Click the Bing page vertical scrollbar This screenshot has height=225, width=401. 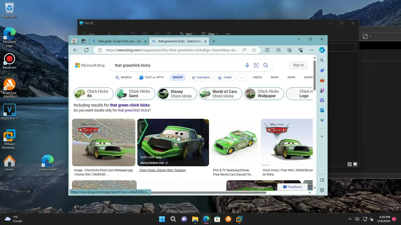tap(315, 76)
